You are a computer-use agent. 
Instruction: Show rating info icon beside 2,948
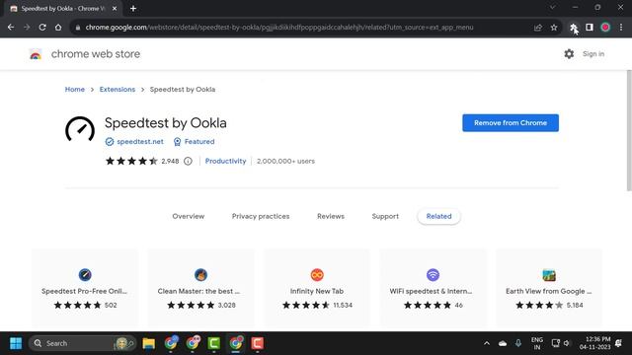[x=188, y=161]
